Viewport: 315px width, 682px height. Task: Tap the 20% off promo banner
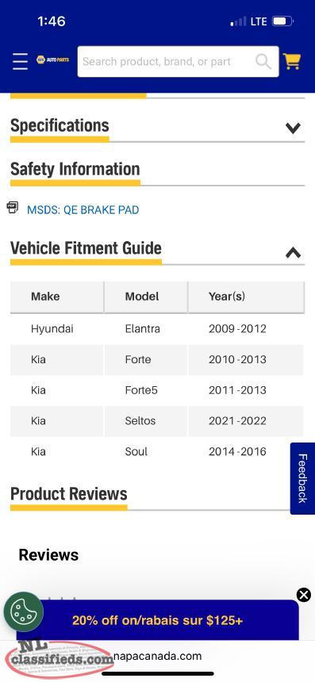coord(157,620)
